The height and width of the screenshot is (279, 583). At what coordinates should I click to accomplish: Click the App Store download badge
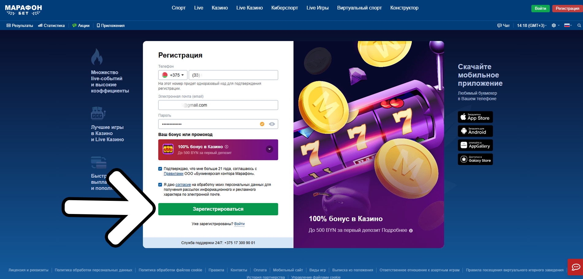pos(475,117)
